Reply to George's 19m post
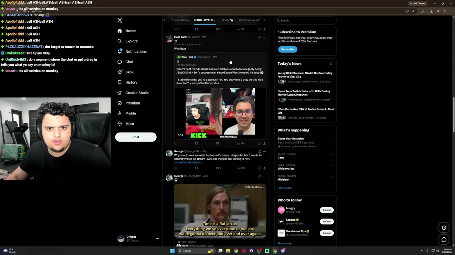 [x=176, y=168]
